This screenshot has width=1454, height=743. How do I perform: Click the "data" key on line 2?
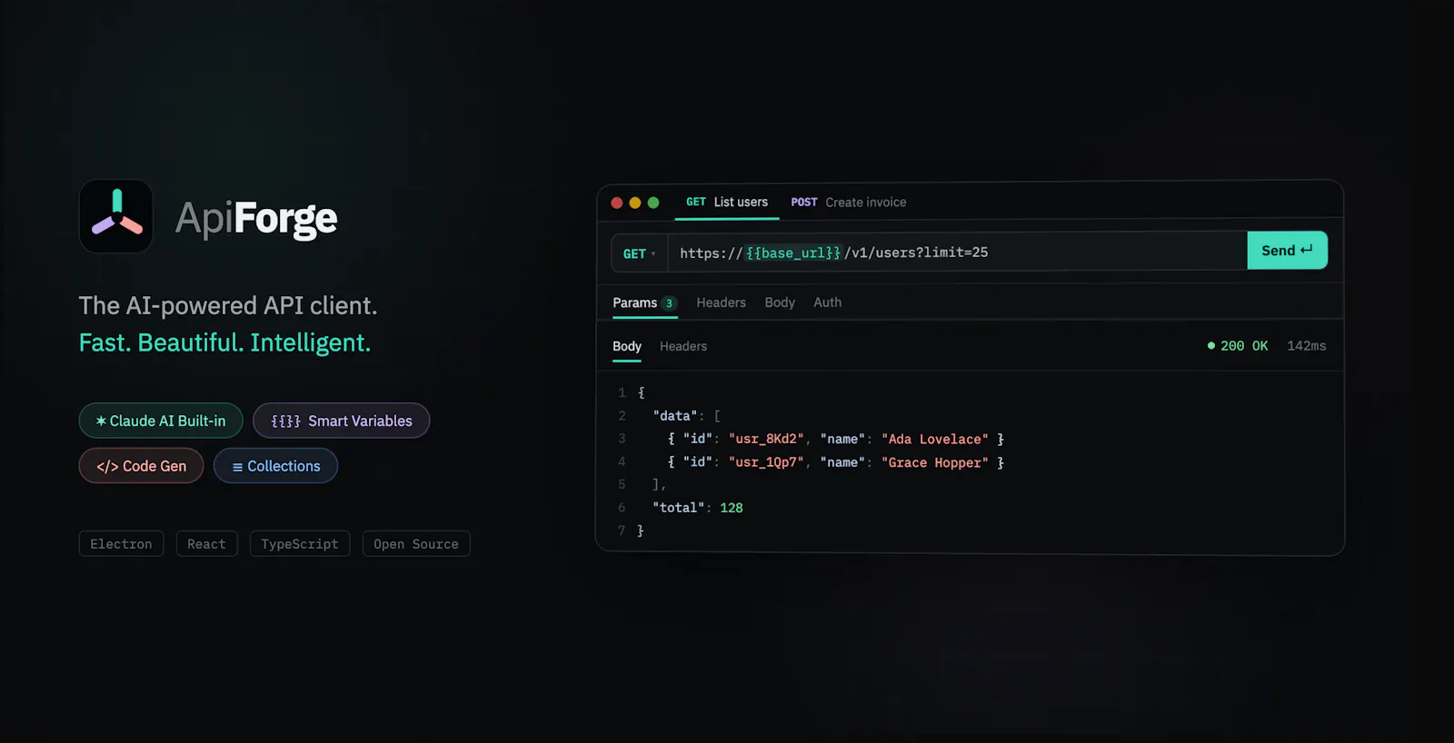tap(675, 416)
